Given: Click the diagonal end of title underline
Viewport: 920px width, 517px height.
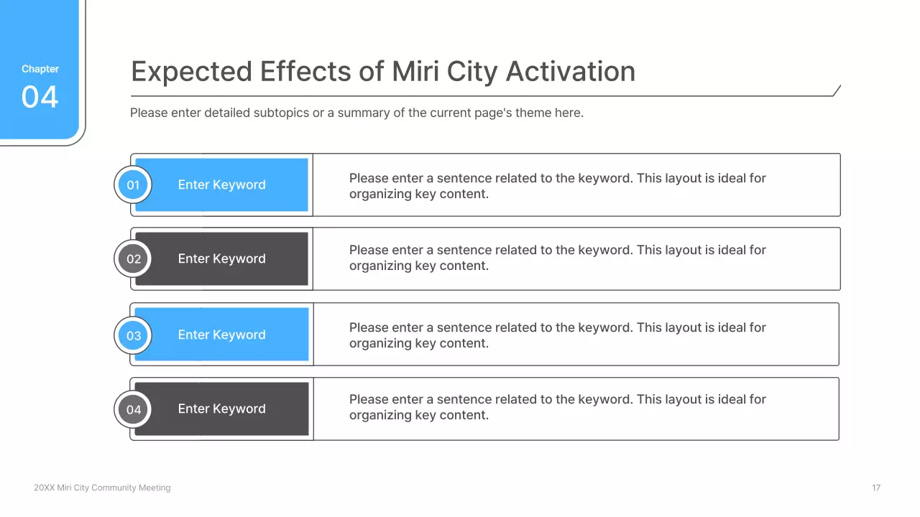Looking at the screenshot, I should pos(837,90).
